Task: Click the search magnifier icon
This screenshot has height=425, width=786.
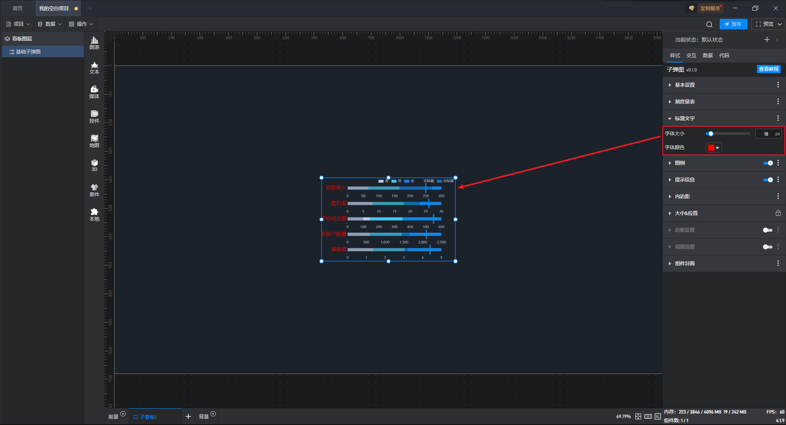Action: point(709,24)
